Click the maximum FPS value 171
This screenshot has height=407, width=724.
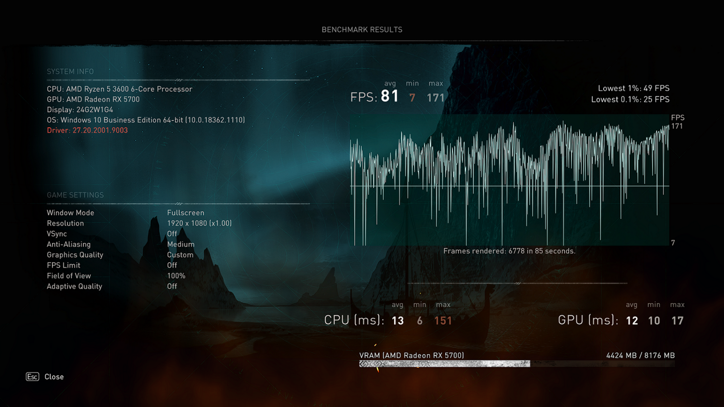[436, 98]
